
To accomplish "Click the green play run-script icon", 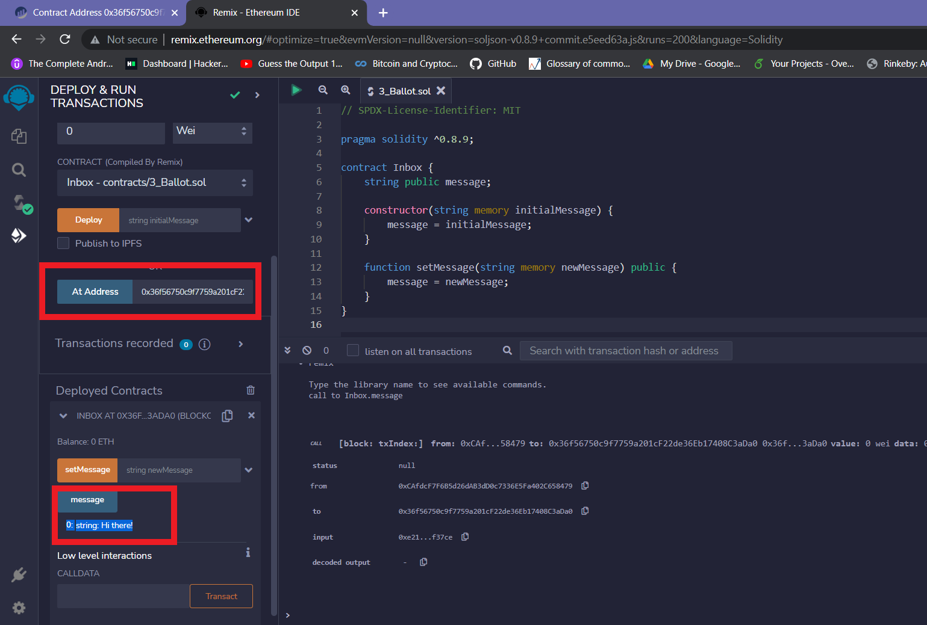I will click(296, 90).
